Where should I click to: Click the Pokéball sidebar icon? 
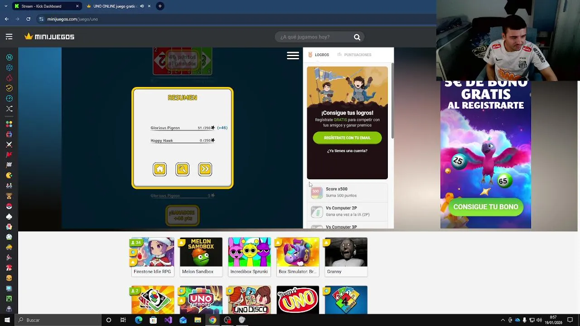9,206
